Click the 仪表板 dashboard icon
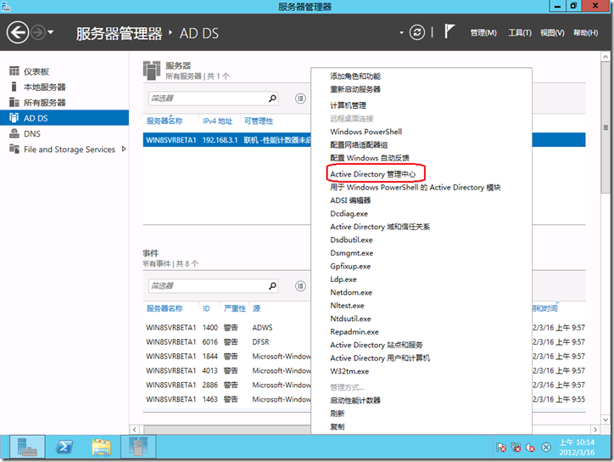This screenshot has width=614, height=462. 14,71
